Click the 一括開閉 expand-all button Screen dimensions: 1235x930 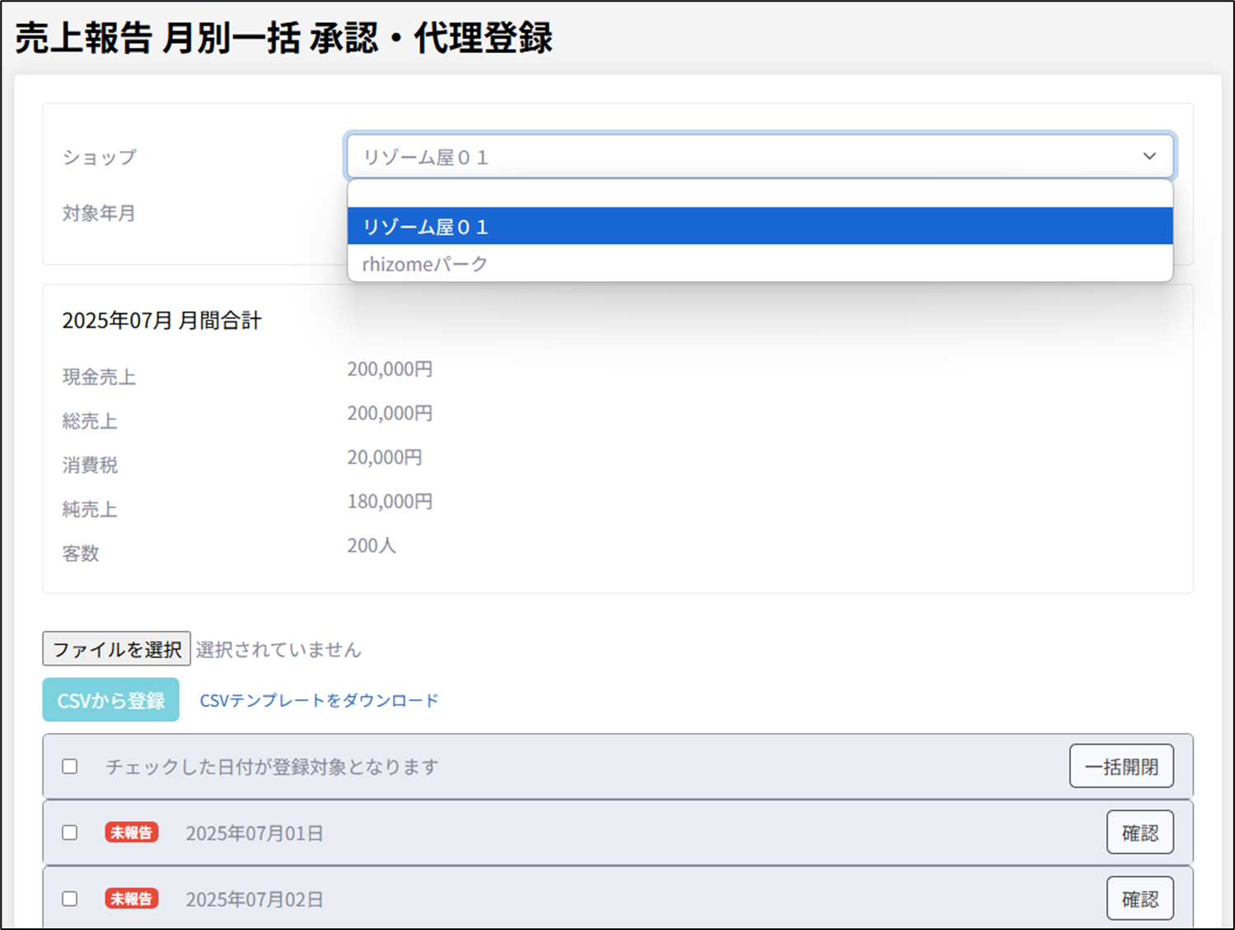coord(1120,767)
